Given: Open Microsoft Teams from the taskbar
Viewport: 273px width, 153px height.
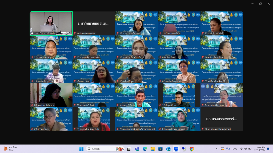Looking at the screenshot, I should click(x=137, y=149).
